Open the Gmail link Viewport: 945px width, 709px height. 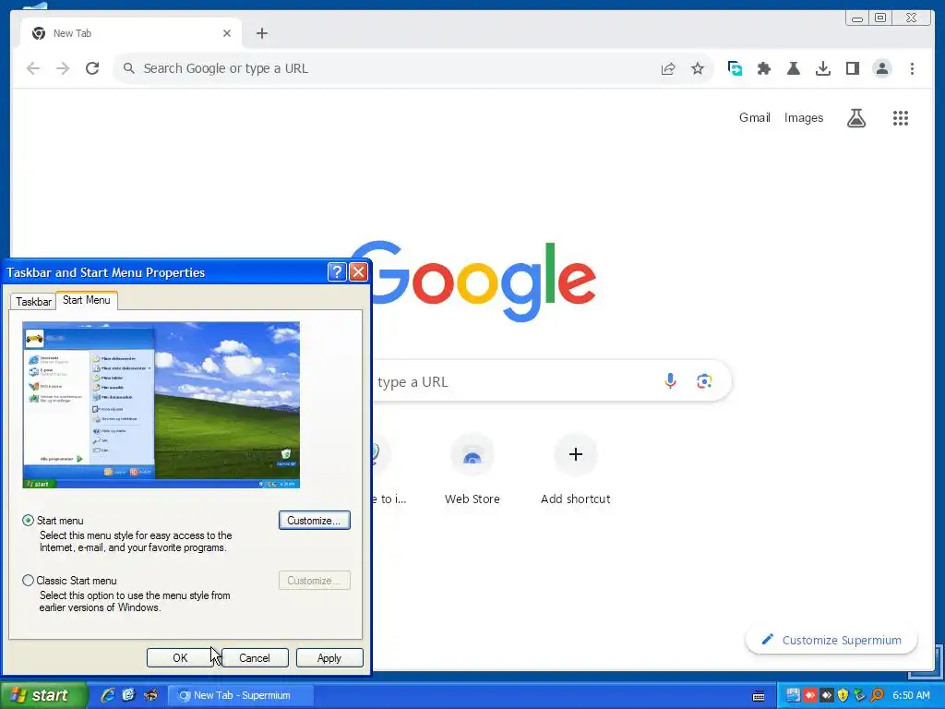(x=755, y=117)
